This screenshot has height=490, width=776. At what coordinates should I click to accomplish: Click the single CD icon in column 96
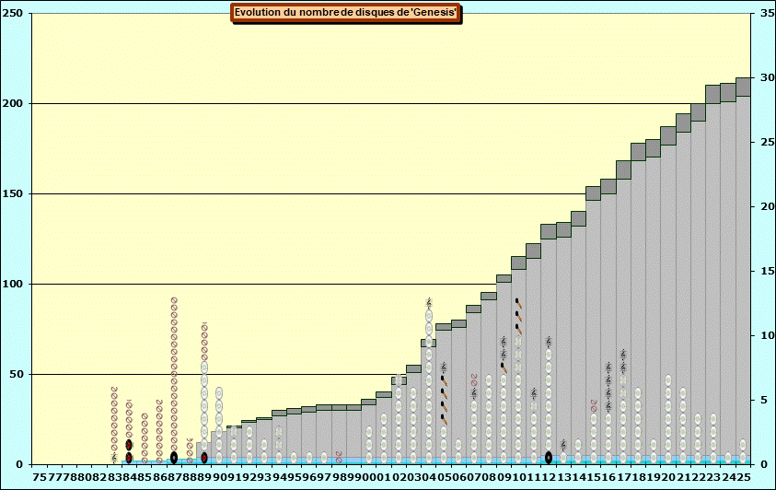tap(308, 458)
